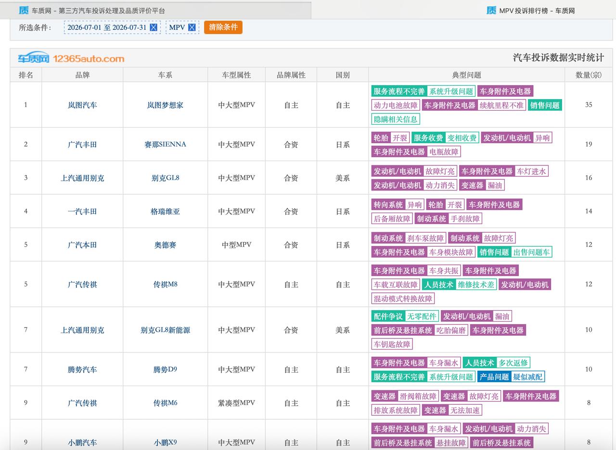Remove the 2026-07-01 至 2026-07-31 date filter
Viewport: 616px width, 450px height.
coord(154,27)
